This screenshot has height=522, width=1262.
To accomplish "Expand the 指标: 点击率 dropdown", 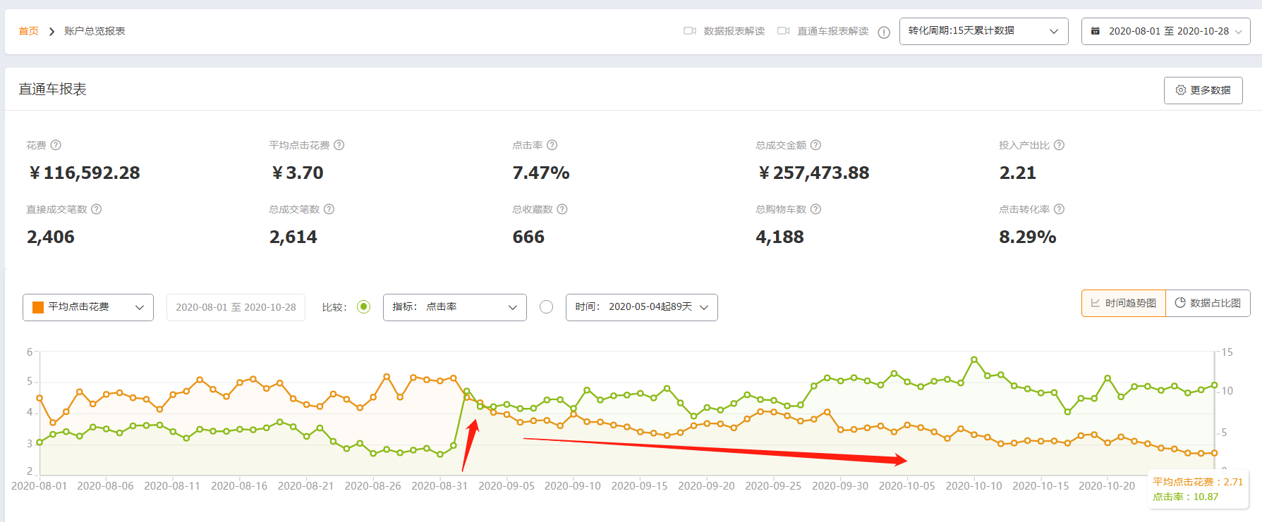I will (455, 307).
